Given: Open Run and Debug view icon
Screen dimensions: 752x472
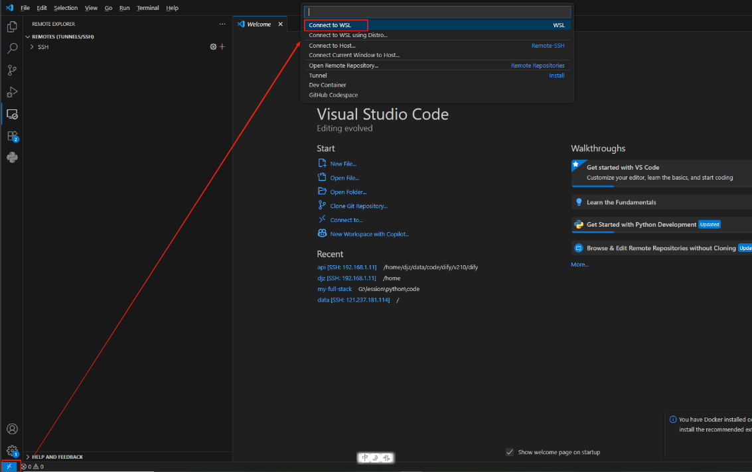Looking at the screenshot, I should click(x=12, y=92).
